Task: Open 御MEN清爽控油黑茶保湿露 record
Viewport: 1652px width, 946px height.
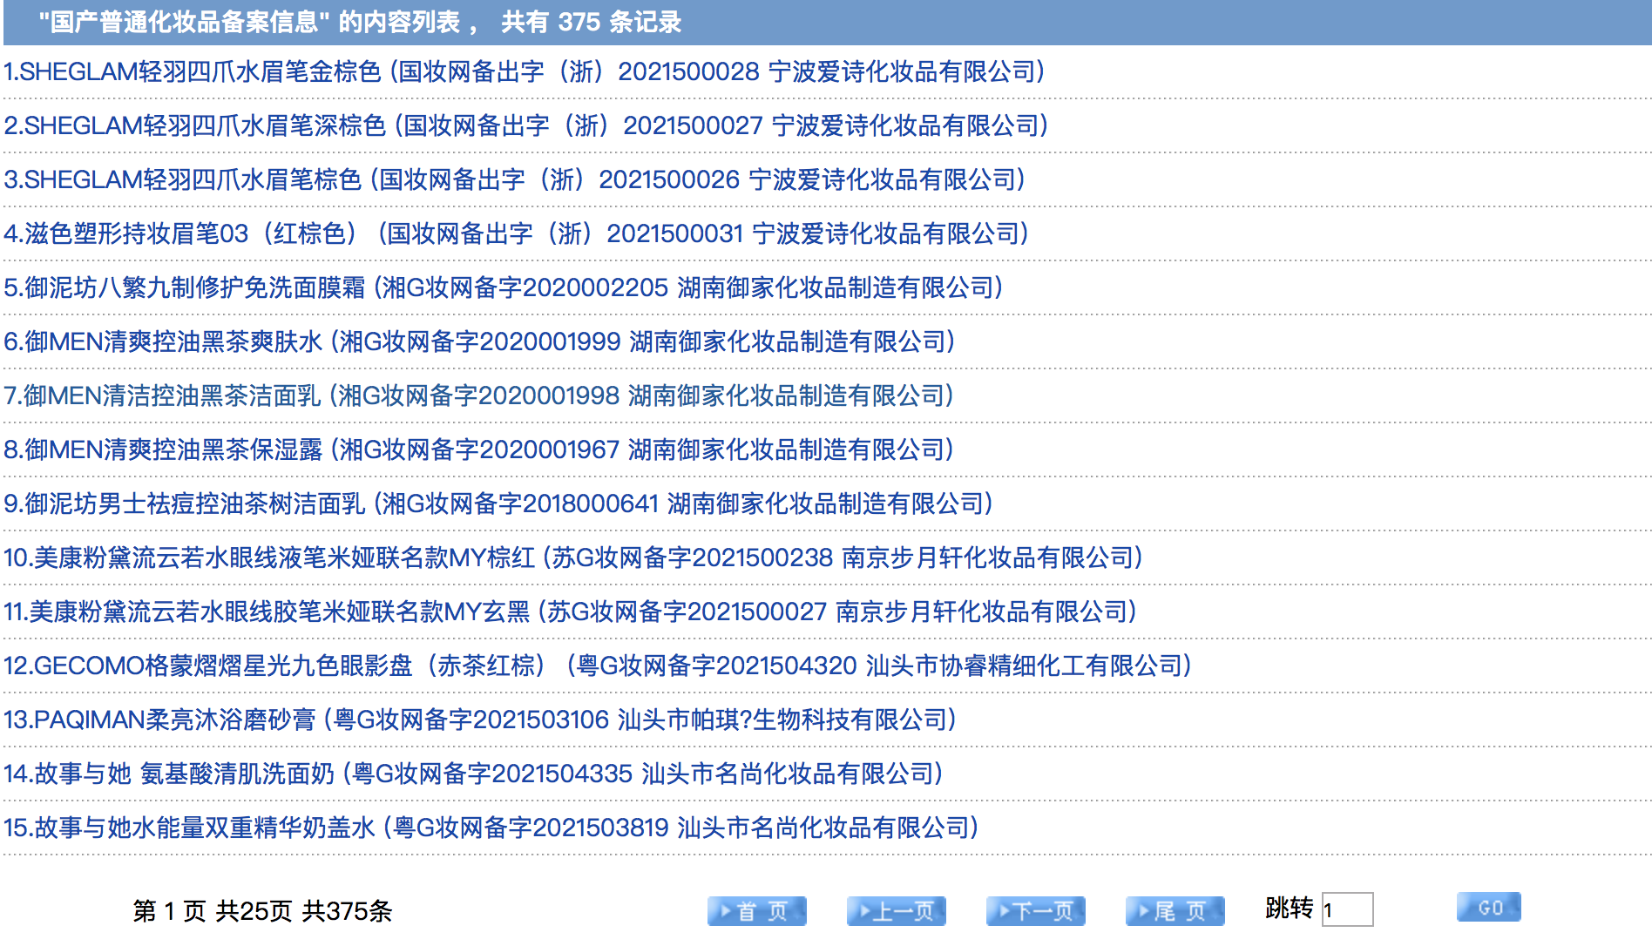Action: pyautogui.click(x=479, y=449)
